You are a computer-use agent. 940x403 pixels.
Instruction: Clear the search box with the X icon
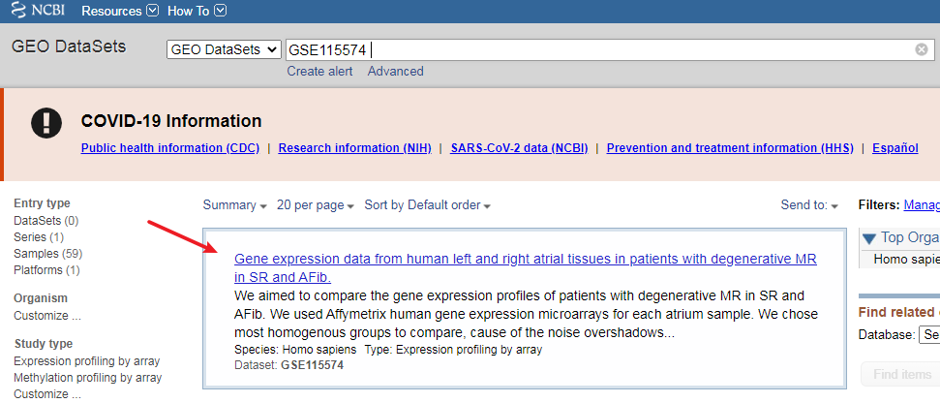[x=922, y=49]
